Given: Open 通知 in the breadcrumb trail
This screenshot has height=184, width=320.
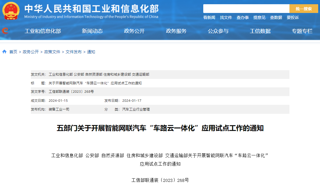Looking at the screenshot, I should click(90, 51).
